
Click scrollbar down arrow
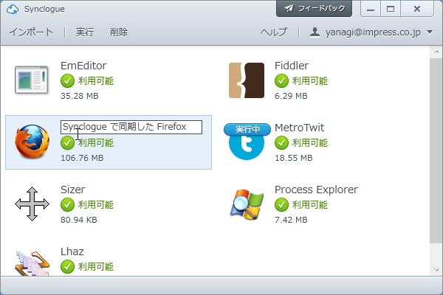[436, 270]
